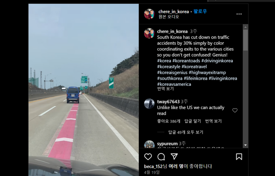
Task: Save the post with the bookmark icon
Action: pyautogui.click(x=239, y=157)
